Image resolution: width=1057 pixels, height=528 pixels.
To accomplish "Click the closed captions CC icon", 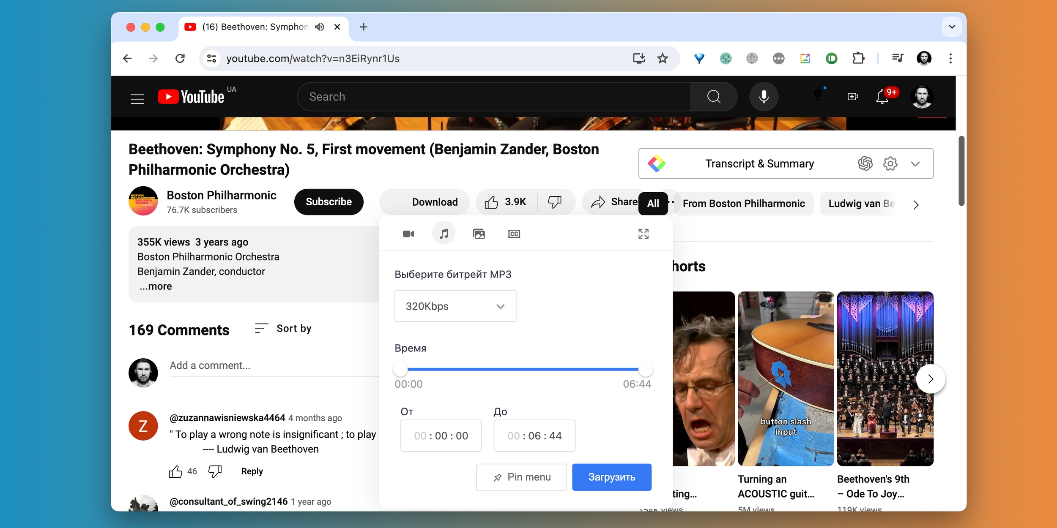I will coord(514,234).
